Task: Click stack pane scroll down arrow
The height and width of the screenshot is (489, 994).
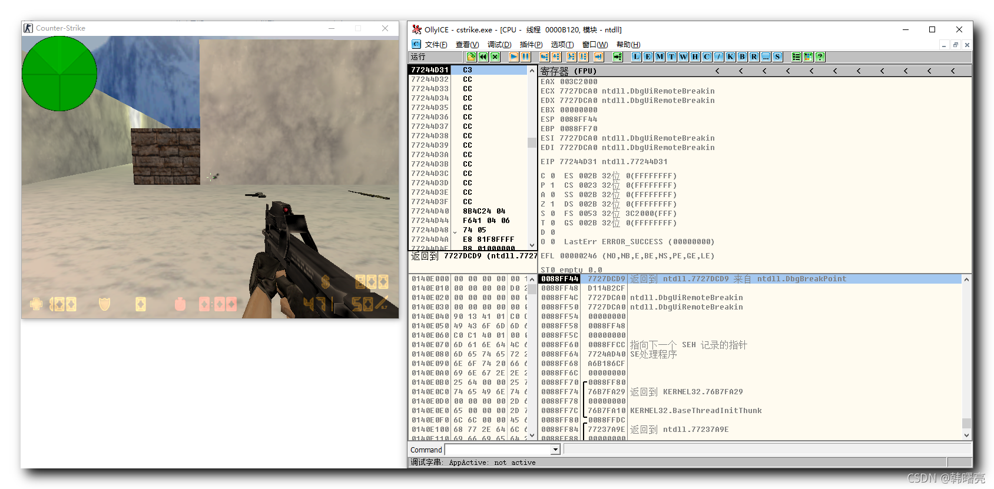Action: (966, 435)
